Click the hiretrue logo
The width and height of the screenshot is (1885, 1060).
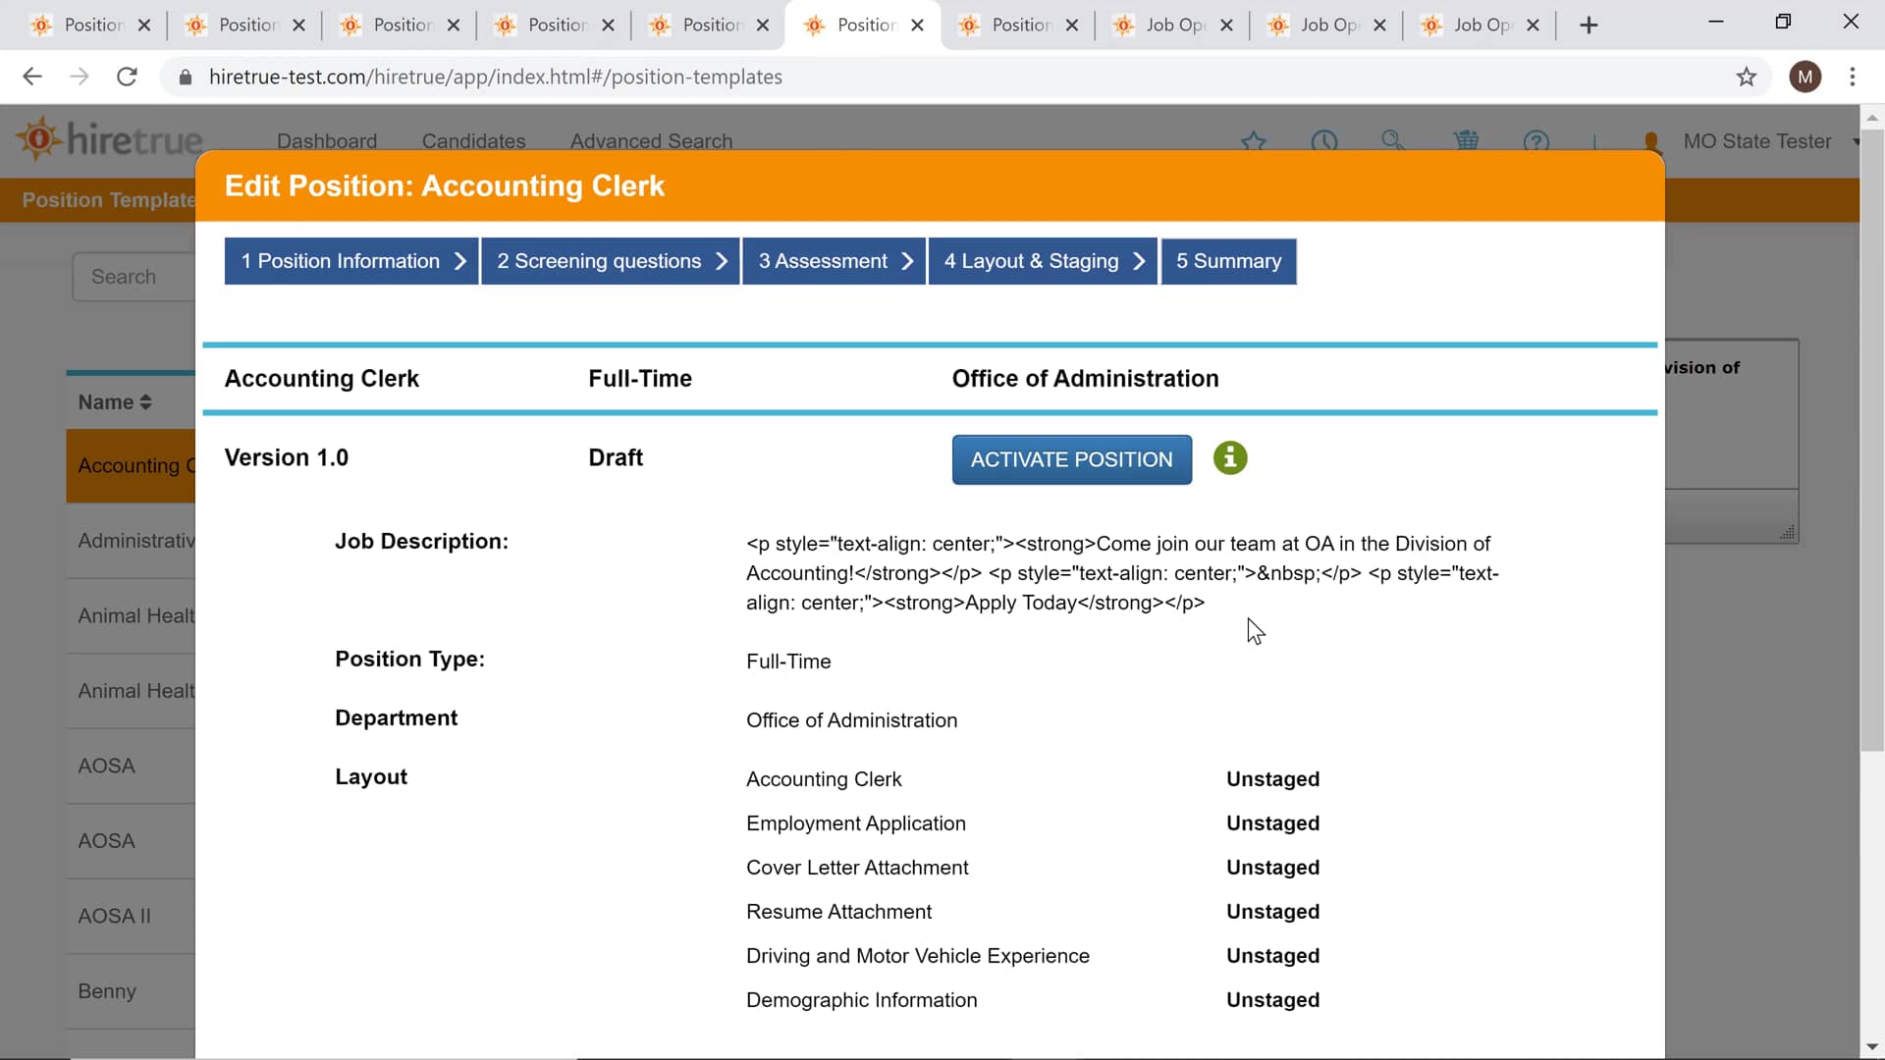click(x=110, y=139)
